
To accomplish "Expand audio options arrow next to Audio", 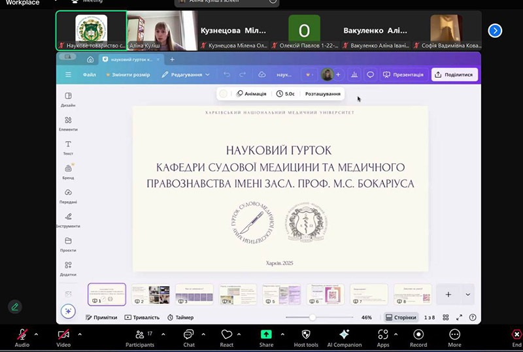I will (36, 334).
